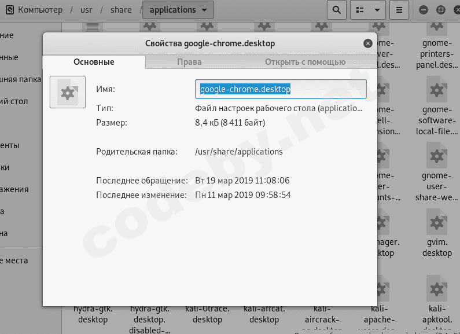Screen dimensions: 460x334
Task: Click the hydra-gtk.desktop.disabled file label
Action: (150, 320)
